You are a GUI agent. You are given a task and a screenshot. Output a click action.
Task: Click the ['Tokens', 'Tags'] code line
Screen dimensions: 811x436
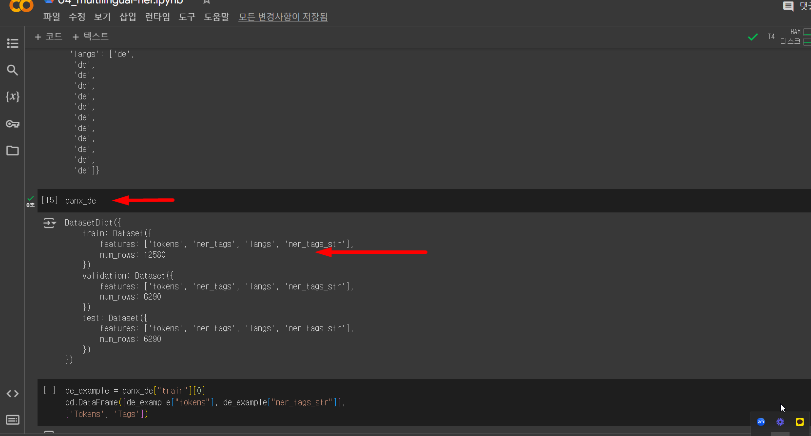[x=106, y=414]
